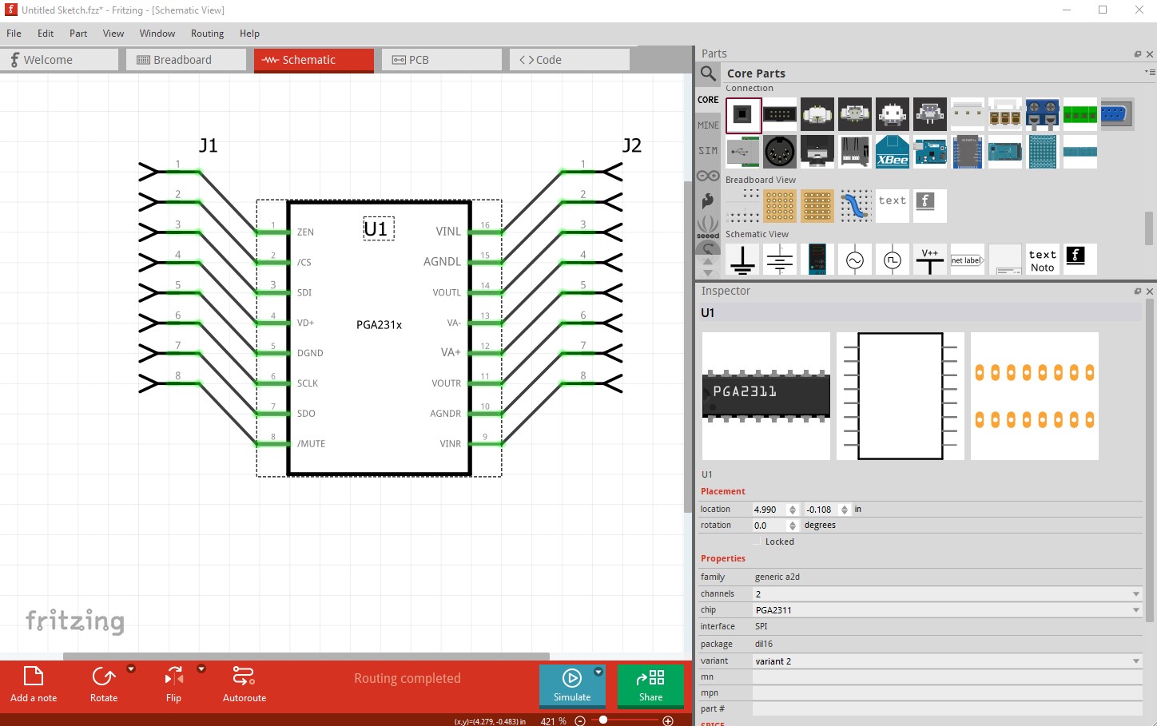This screenshot has height=726, width=1157.
Task: Open the chip PGA2311 dropdown
Action: coord(947,610)
